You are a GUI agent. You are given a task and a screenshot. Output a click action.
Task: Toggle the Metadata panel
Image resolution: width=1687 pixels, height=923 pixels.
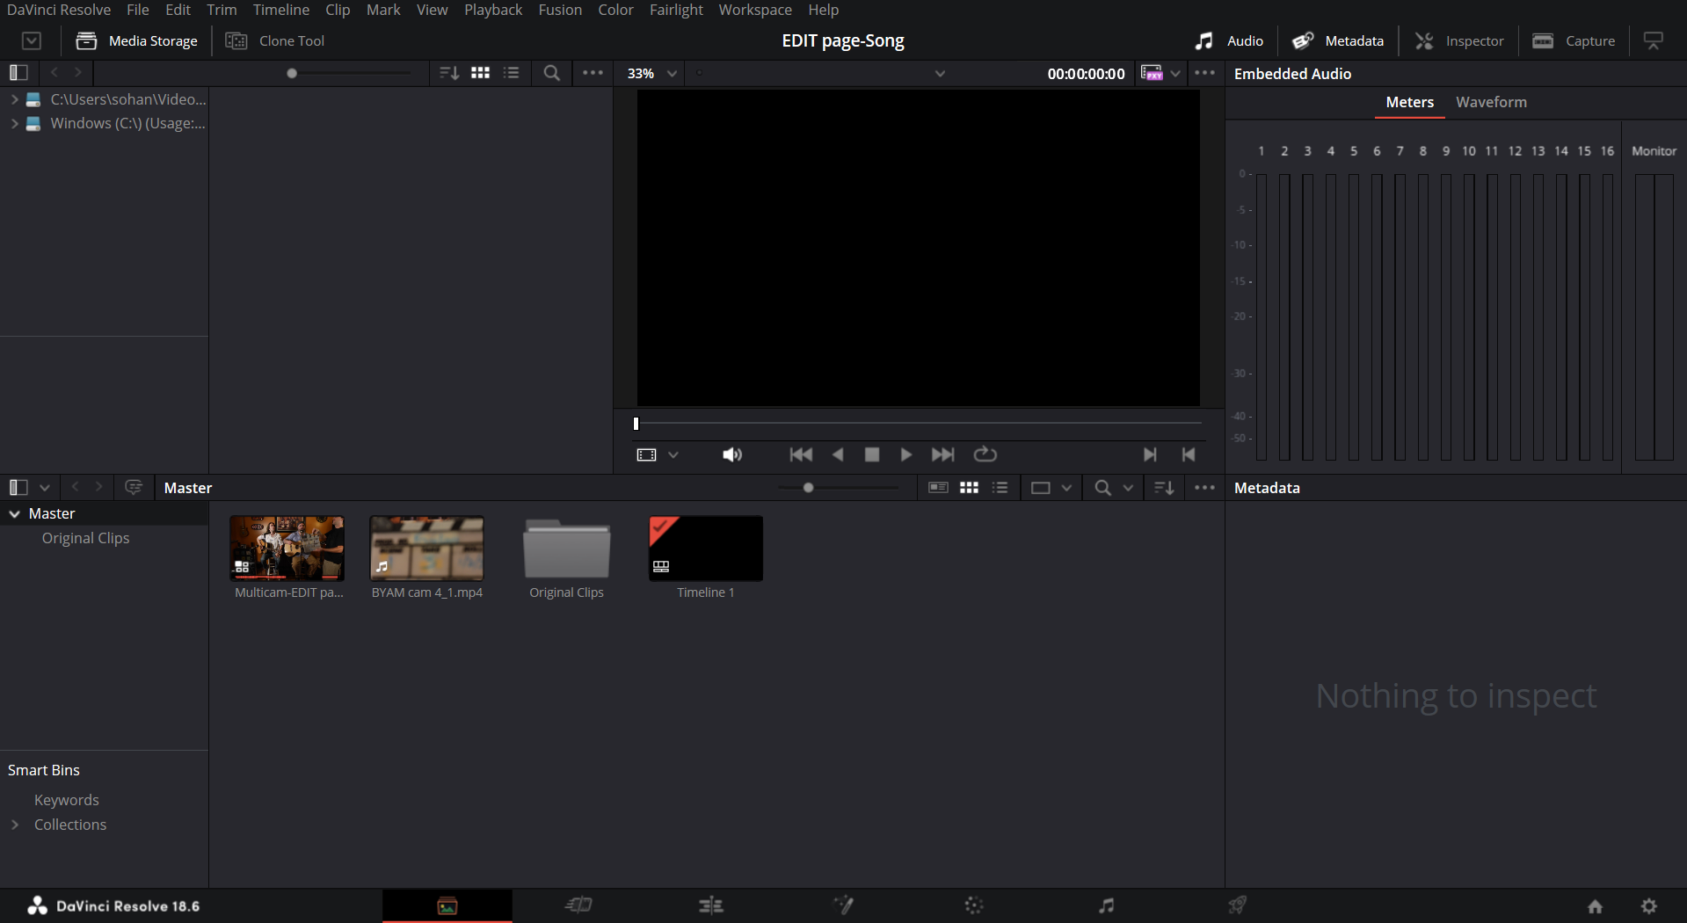coord(1338,40)
